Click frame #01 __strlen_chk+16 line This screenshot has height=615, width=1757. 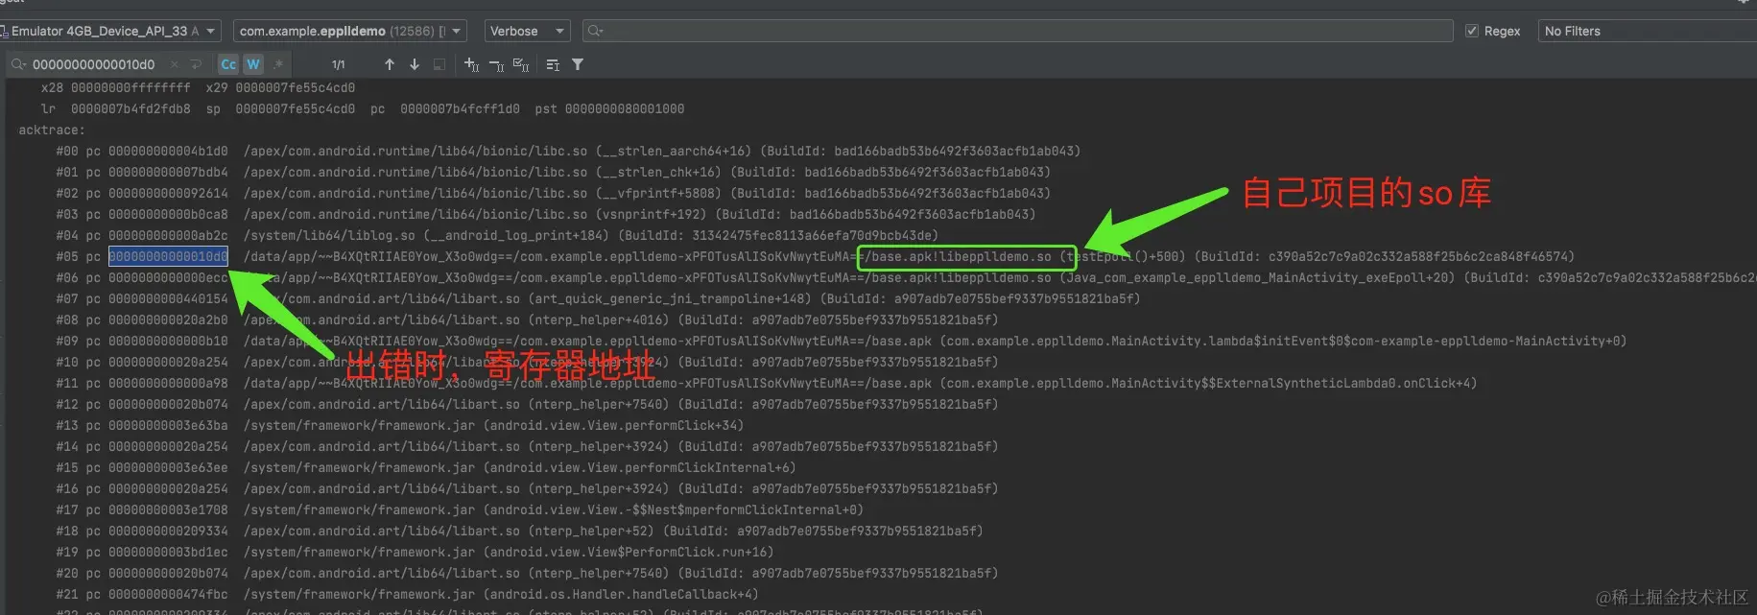pos(554,172)
